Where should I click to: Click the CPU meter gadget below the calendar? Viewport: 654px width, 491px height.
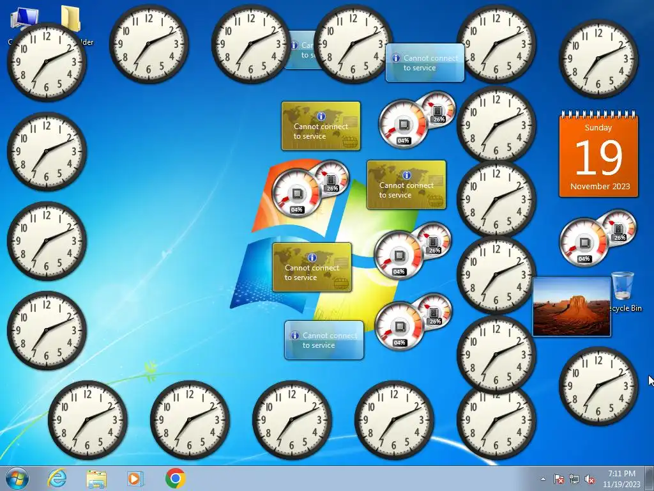(597, 238)
